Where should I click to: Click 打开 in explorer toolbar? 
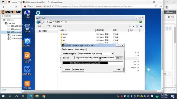[48, 26]
